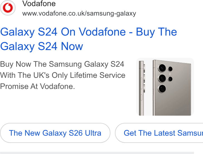Viewport: 203px width, 154px height.
Task: Click the red Vodafone logo icon
Action: pos(8,8)
